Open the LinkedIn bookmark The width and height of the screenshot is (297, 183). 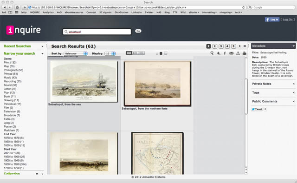[136, 13]
